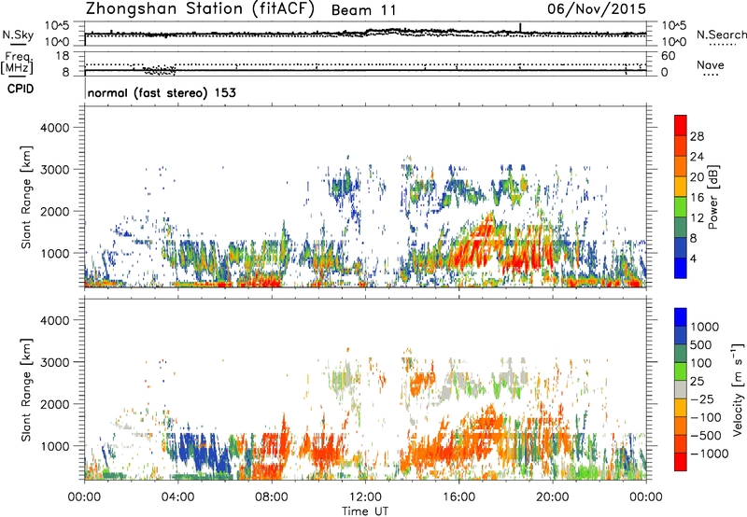Click the 20:00 time tick label
The image size is (747, 517).
pyautogui.click(x=553, y=497)
